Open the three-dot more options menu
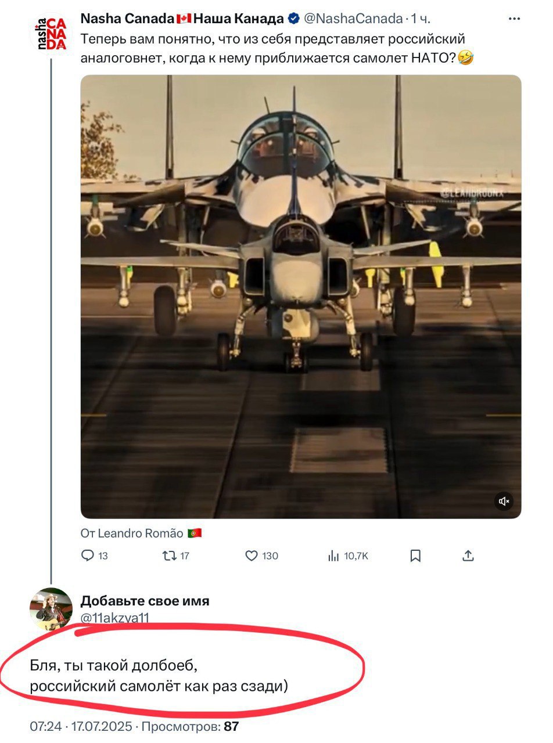 point(514,19)
